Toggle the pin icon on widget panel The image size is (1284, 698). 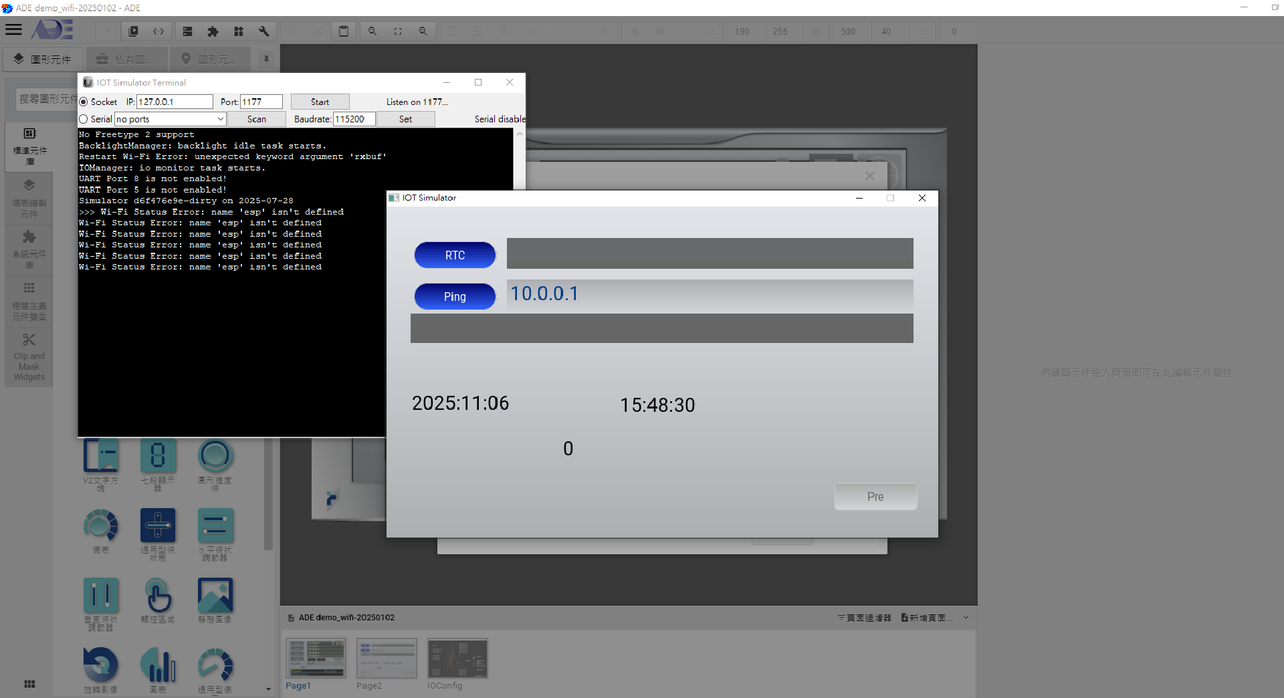266,60
